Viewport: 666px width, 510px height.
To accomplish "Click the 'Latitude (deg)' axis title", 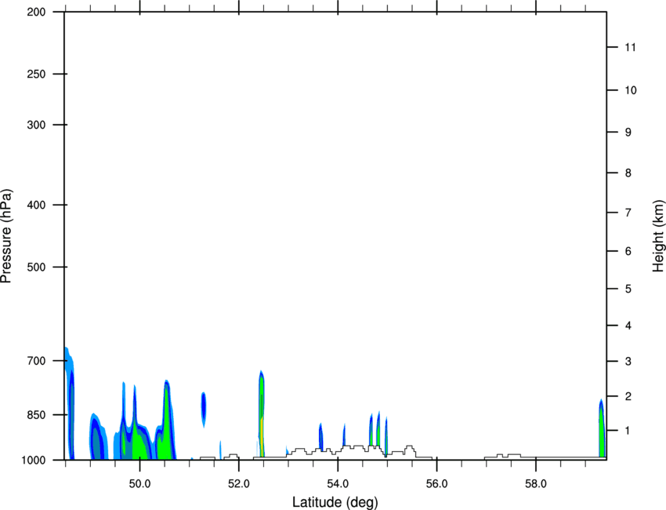I will click(335, 502).
